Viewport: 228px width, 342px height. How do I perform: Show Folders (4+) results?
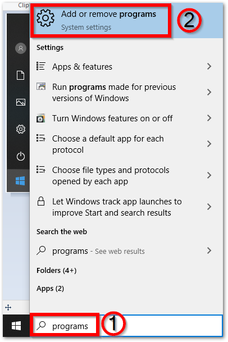tap(57, 271)
